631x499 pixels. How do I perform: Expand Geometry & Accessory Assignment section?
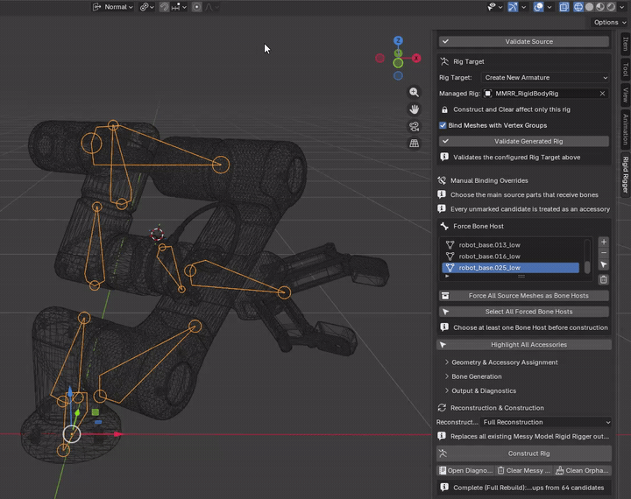tap(501, 362)
